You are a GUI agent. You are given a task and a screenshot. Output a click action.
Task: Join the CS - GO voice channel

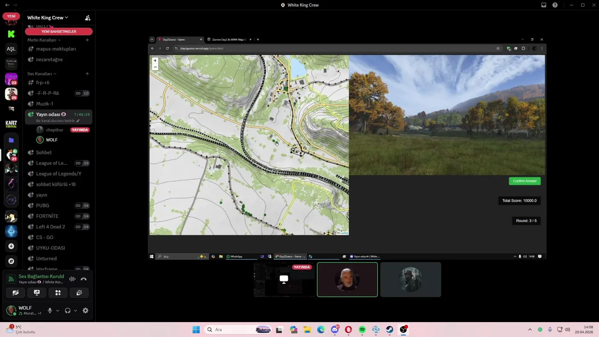coord(58,237)
